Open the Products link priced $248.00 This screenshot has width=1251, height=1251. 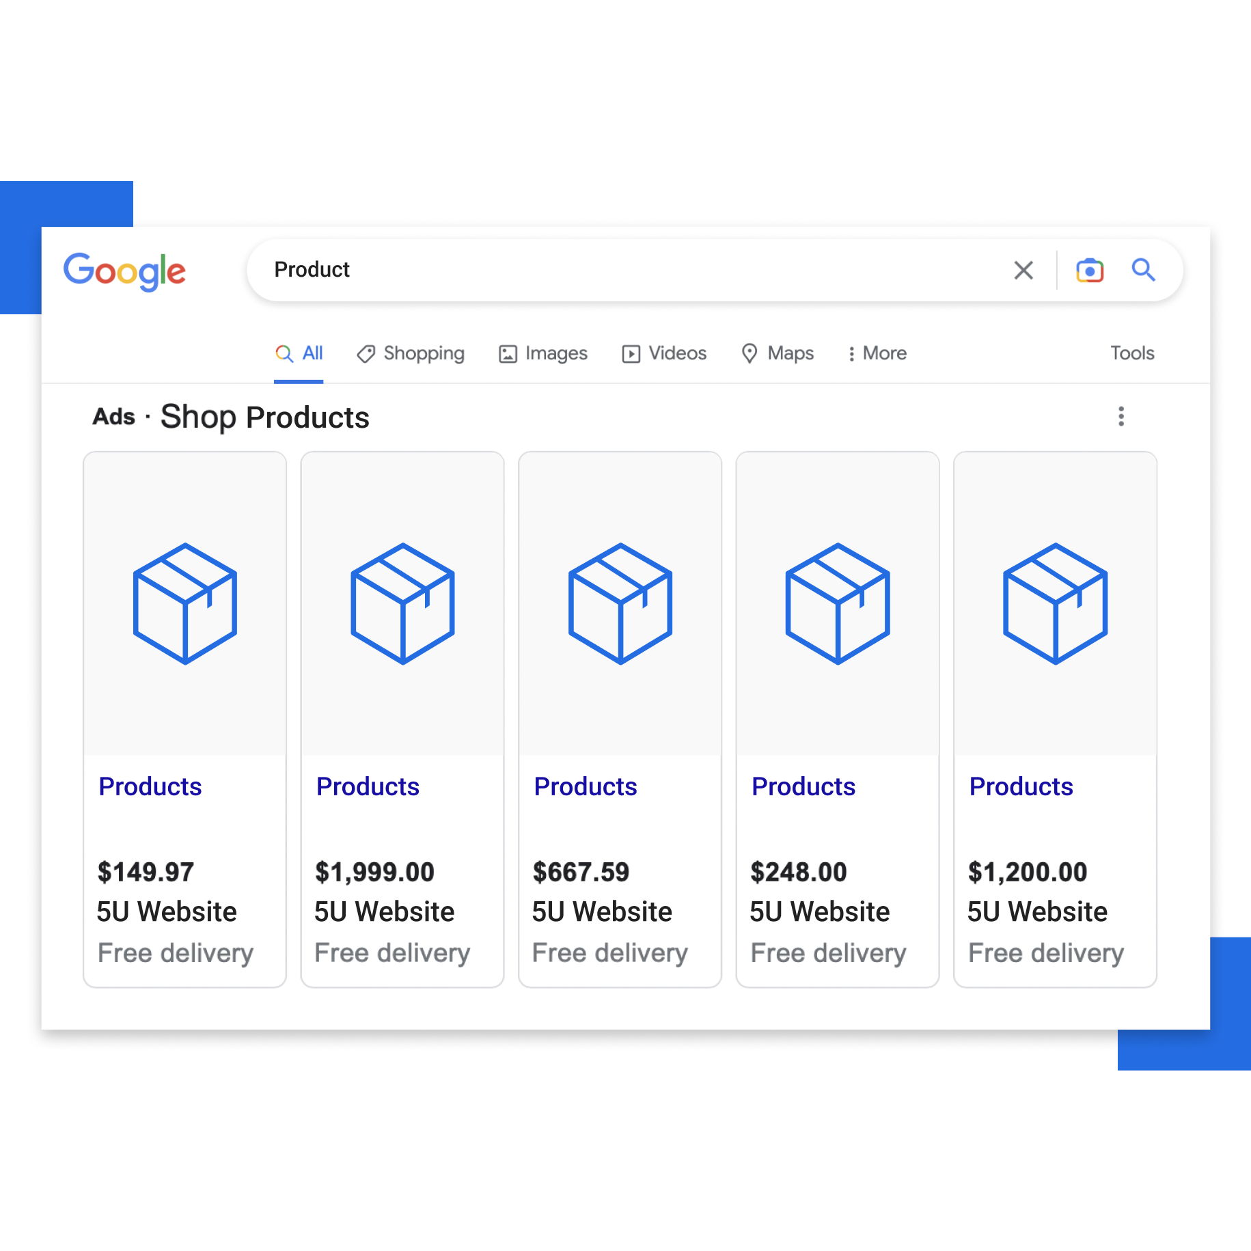(803, 786)
